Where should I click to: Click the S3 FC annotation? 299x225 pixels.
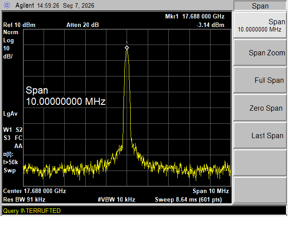[x=13, y=138]
